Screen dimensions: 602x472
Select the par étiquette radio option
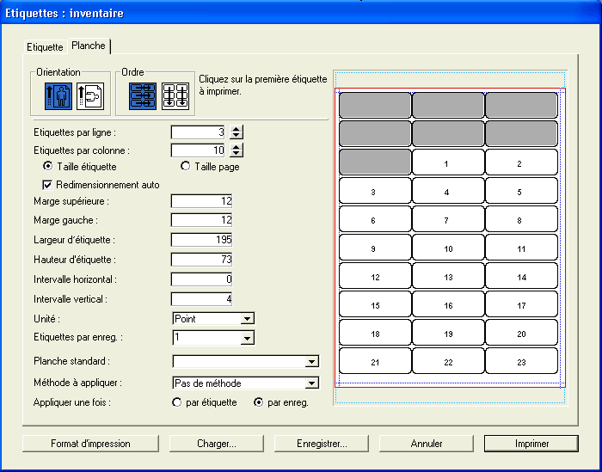178,402
